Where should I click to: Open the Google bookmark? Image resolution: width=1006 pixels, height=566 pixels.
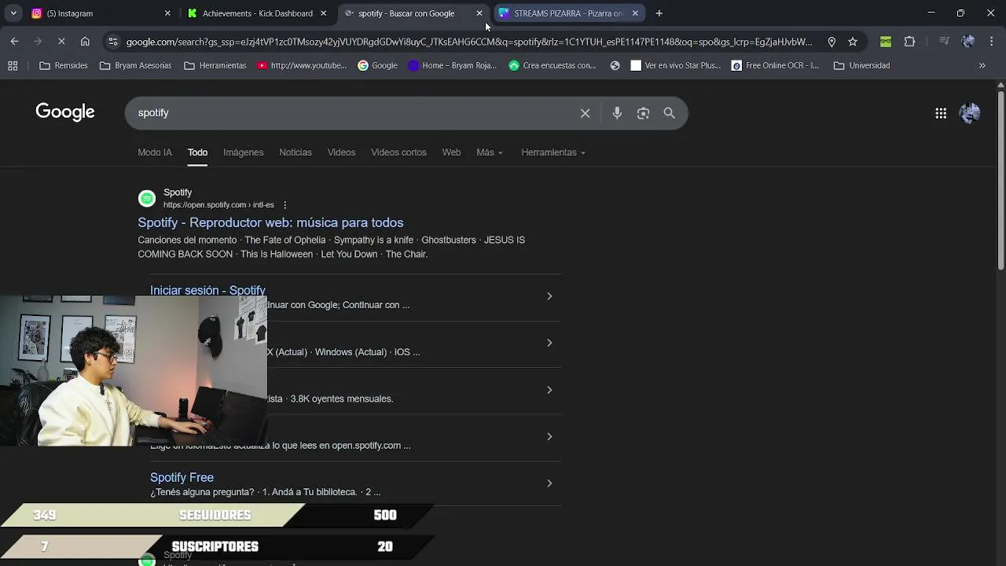coord(377,65)
